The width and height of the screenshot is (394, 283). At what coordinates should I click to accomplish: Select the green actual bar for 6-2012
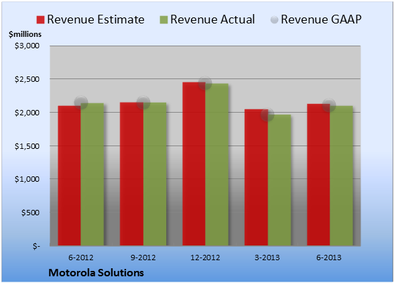[92, 174]
